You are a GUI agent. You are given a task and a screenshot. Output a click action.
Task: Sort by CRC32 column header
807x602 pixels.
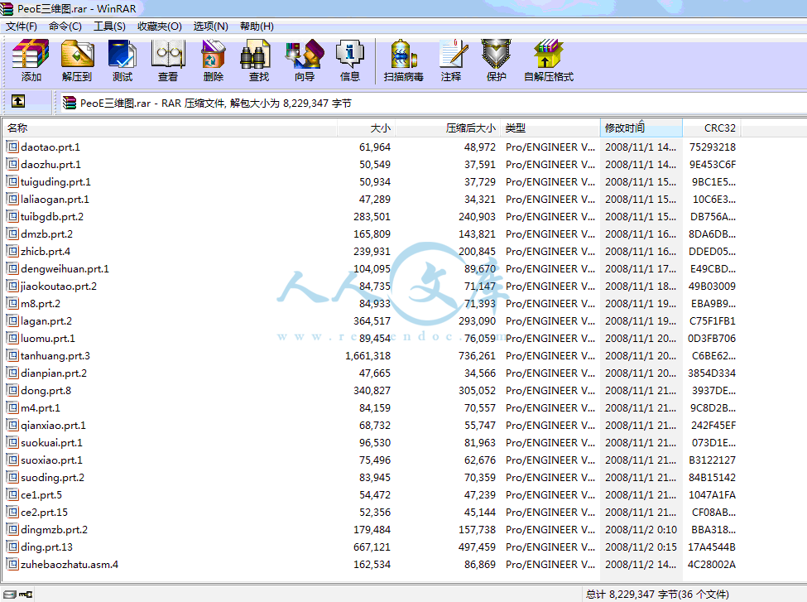713,128
